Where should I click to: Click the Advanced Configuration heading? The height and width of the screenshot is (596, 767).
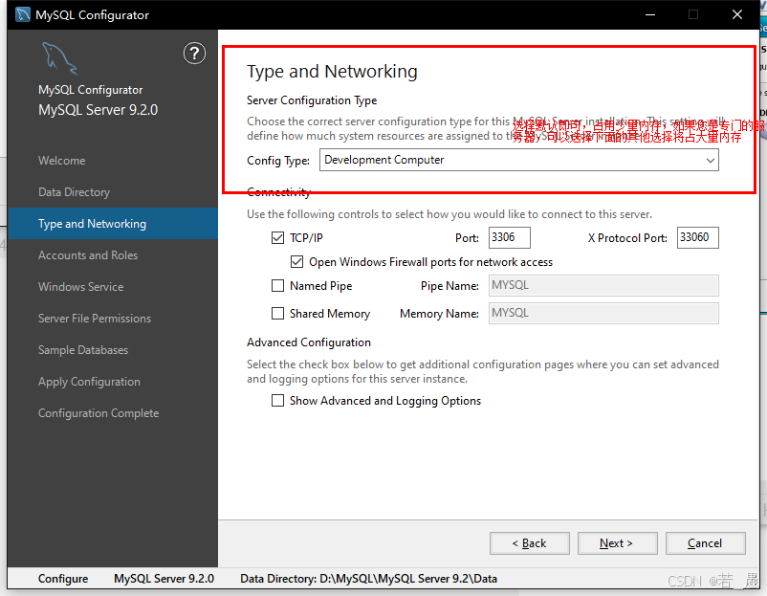[x=309, y=342]
